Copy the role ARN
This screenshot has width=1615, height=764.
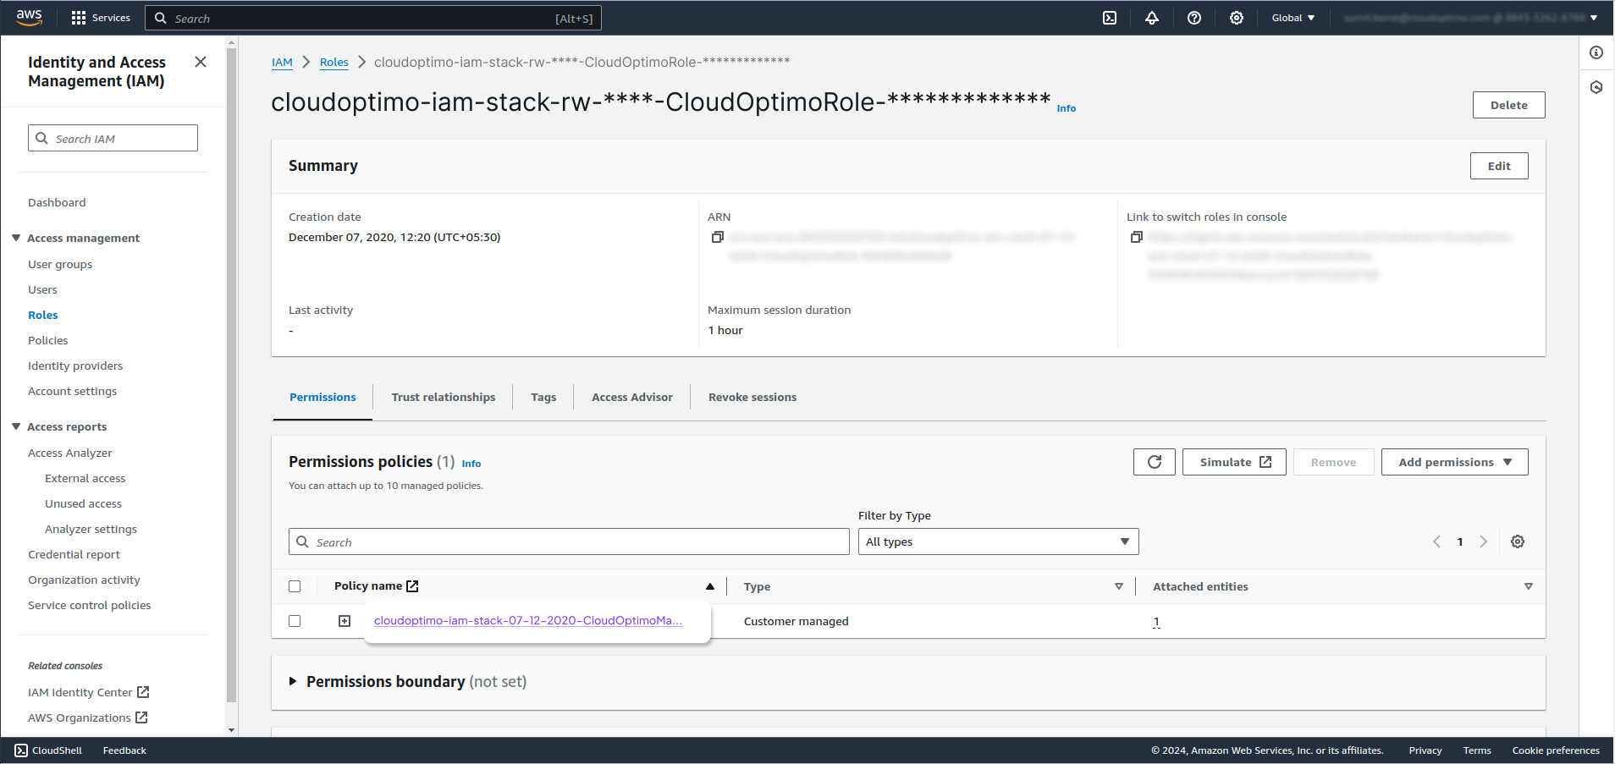click(718, 237)
